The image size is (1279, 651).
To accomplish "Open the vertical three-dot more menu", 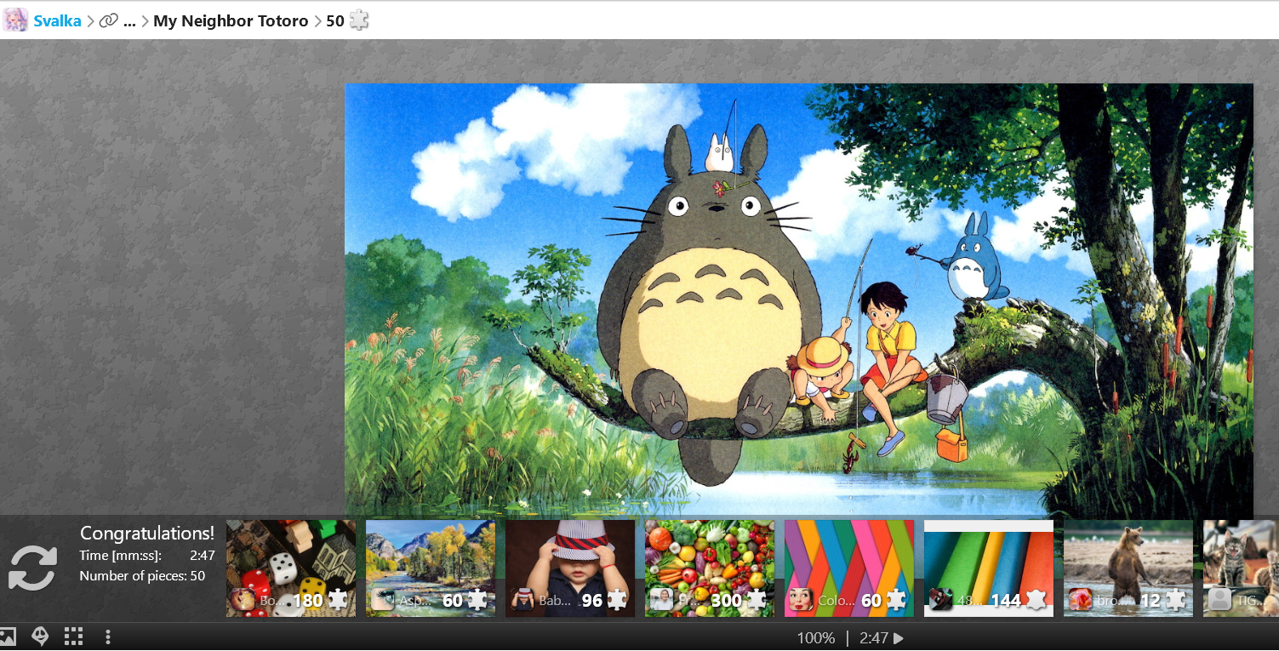I will (107, 637).
